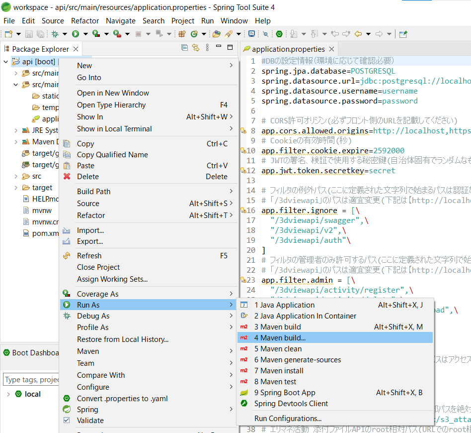Collapse the api [boot] project node
This screenshot has width=471, height=433.
coord(5,62)
